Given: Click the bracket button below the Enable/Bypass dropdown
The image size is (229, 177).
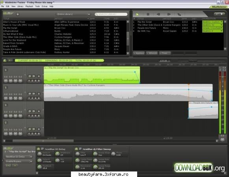Looking at the screenshot, I should 8,166.
